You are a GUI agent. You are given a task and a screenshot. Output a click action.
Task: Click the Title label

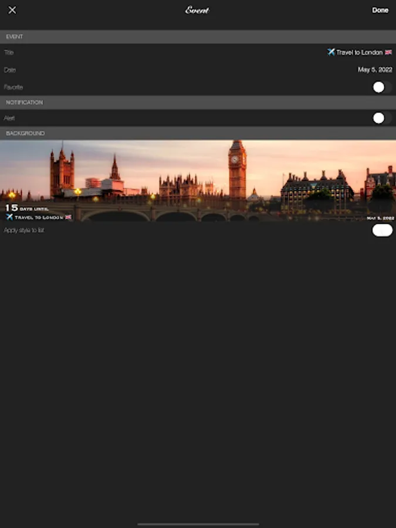pos(9,52)
